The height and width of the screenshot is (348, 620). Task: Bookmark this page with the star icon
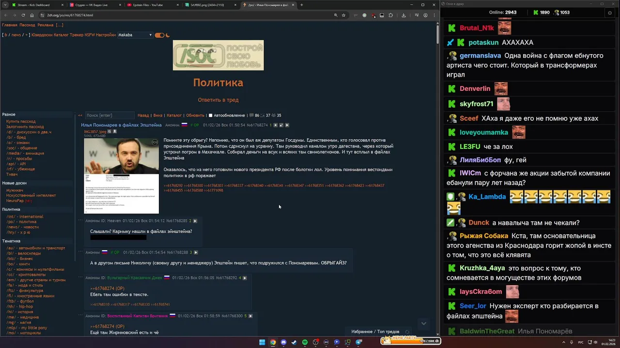[344, 15]
